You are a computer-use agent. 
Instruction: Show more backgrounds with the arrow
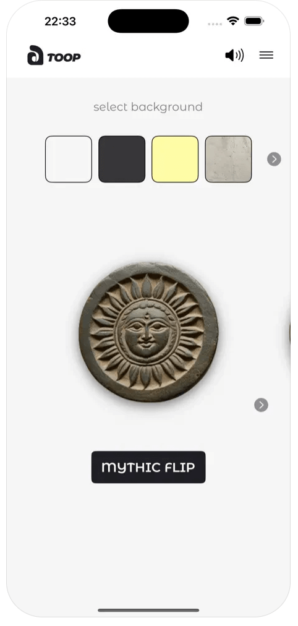(274, 160)
